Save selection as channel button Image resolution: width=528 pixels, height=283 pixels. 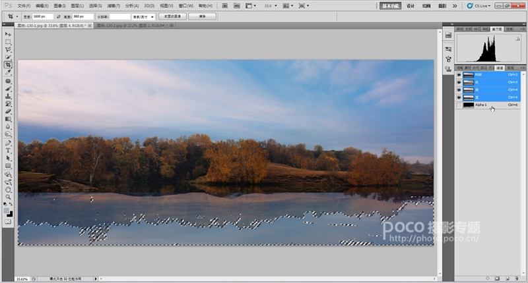(498, 278)
